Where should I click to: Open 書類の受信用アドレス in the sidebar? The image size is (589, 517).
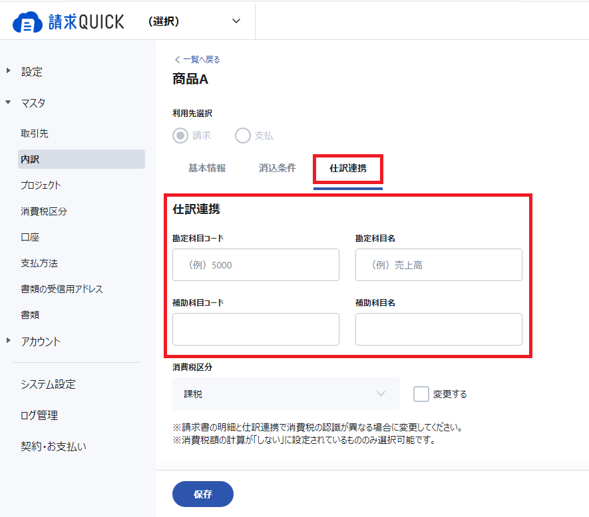tap(62, 289)
